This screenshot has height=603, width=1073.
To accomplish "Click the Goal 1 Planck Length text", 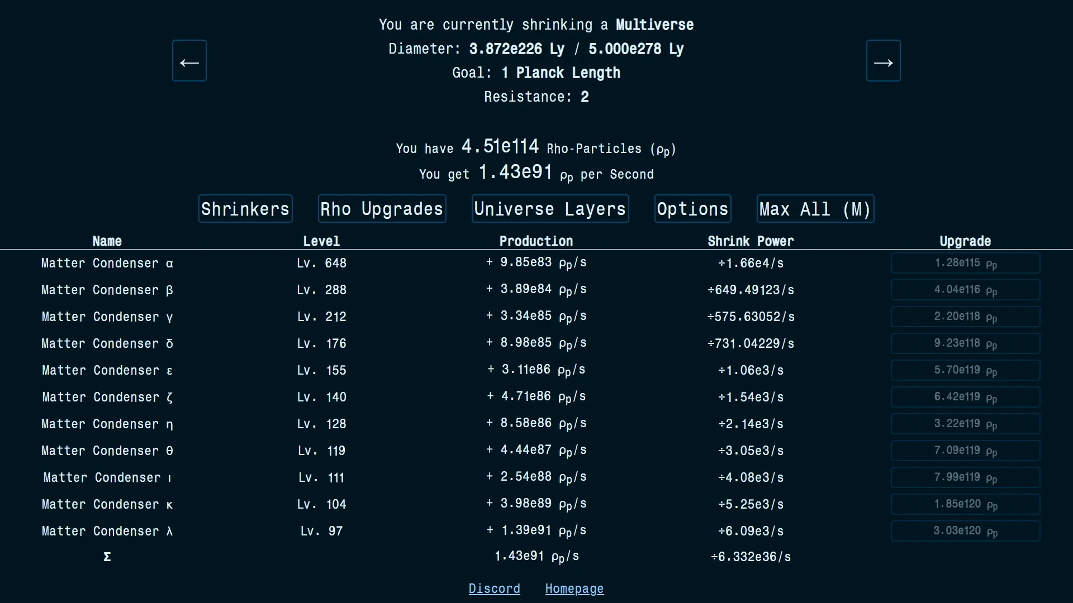I will pos(536,73).
